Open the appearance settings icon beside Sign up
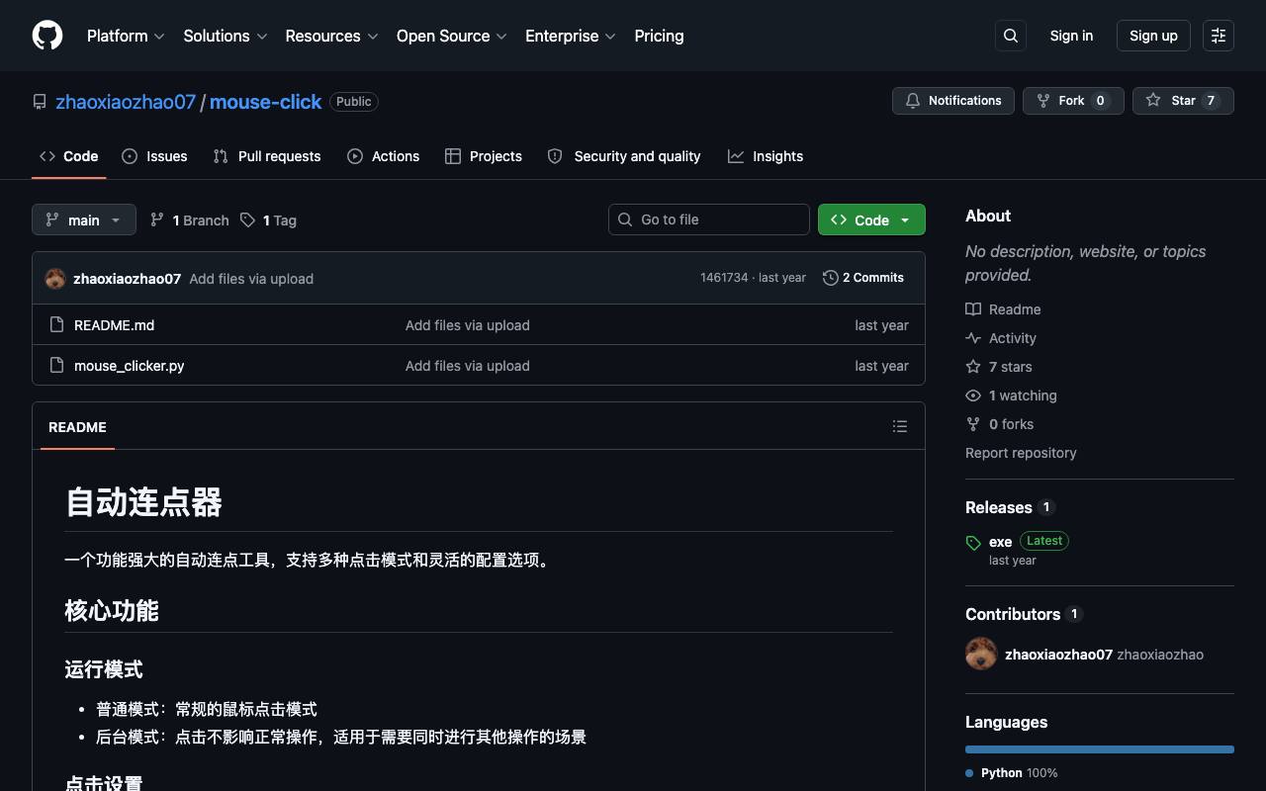Screen dimensions: 1266x791 [1219, 36]
